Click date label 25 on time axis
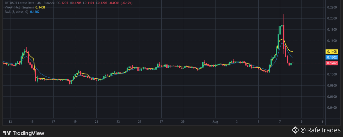This screenshot has width=343, height=137. [140, 122]
